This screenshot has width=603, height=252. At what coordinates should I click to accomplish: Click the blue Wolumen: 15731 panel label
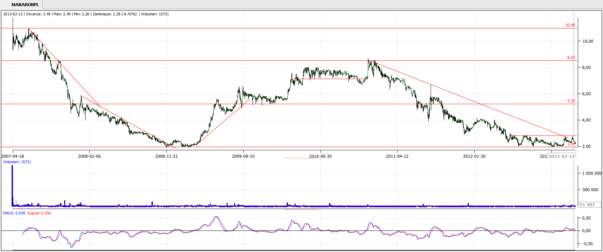17,162
